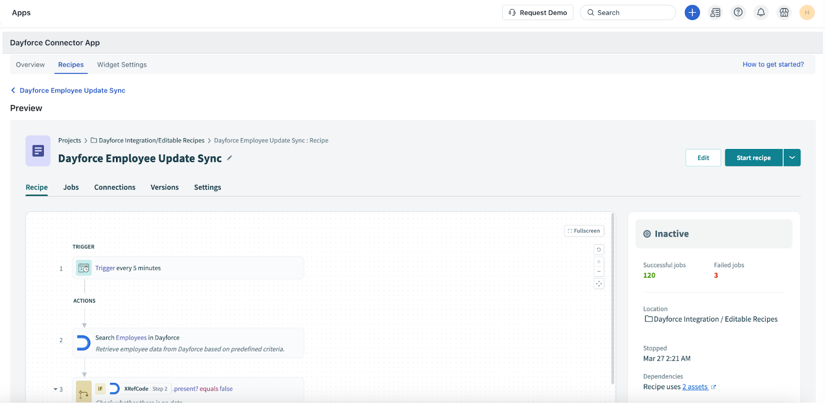
Task: Open the Start recipe dropdown arrow
Action: point(792,158)
